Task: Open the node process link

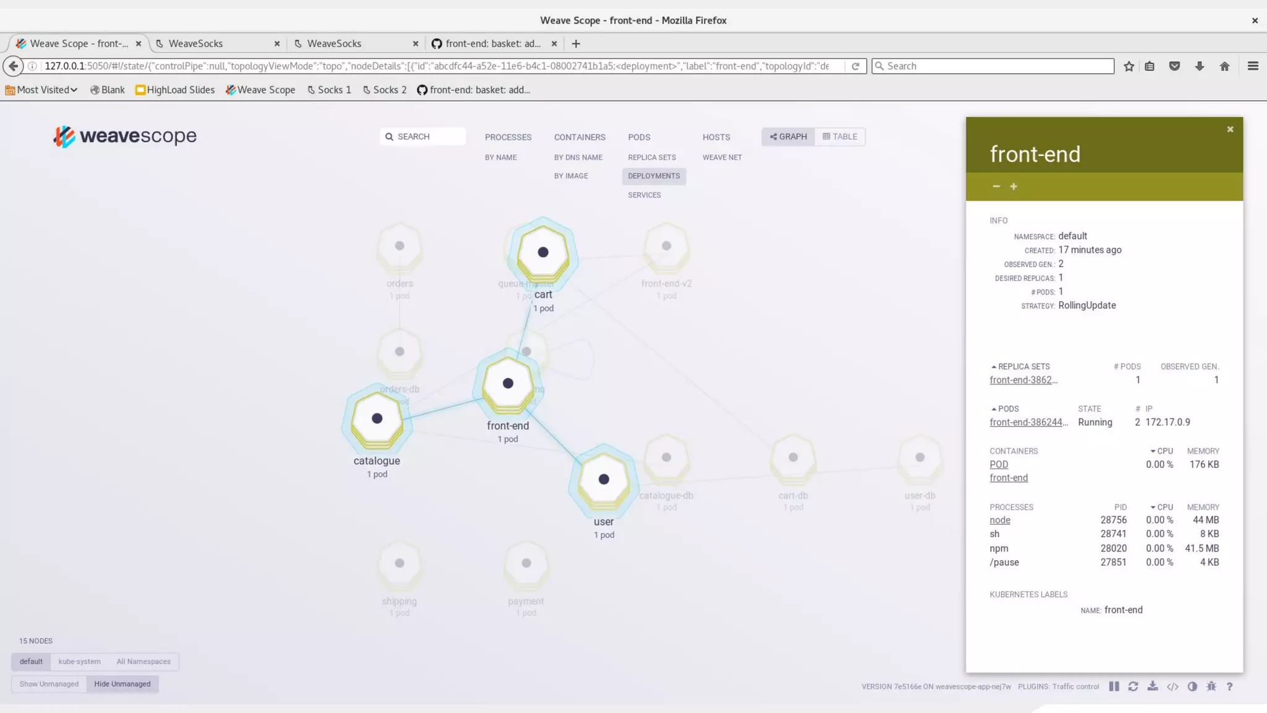Action: [x=1000, y=521]
